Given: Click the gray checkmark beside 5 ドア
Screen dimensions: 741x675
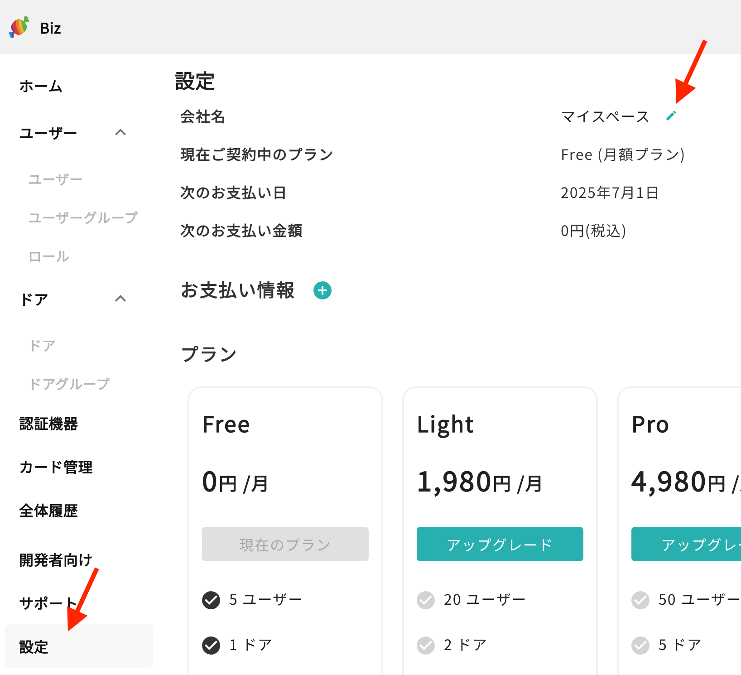Looking at the screenshot, I should (x=640, y=645).
